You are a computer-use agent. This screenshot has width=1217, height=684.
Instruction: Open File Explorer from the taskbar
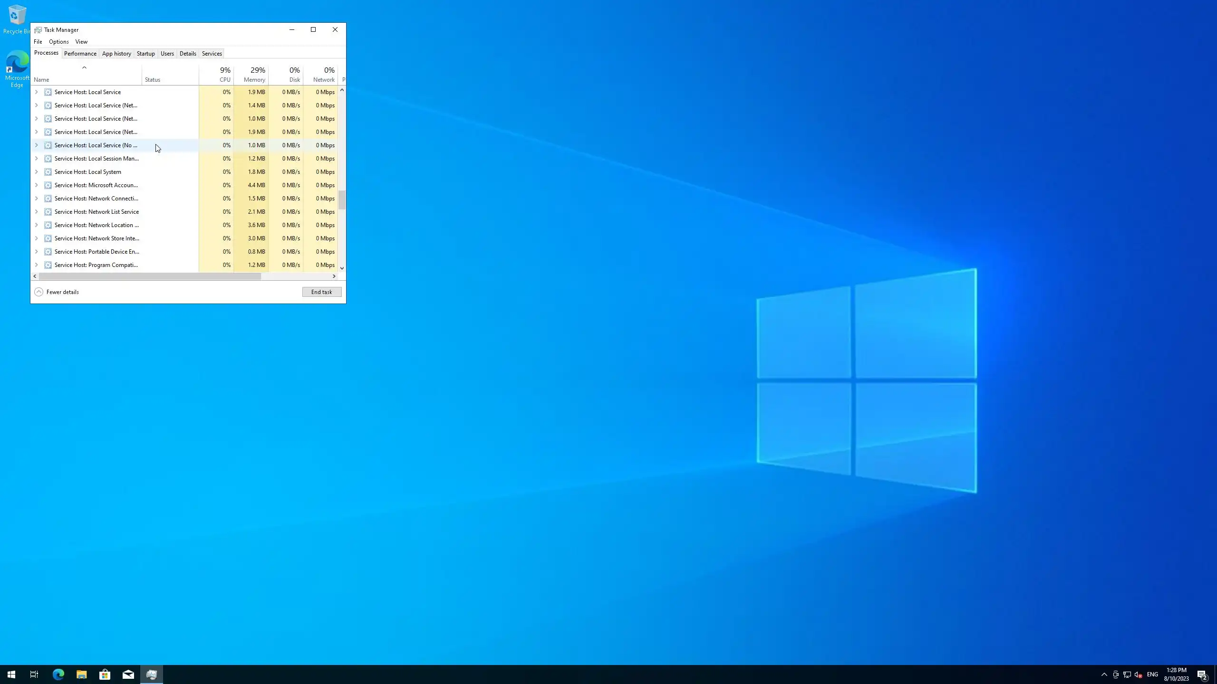(x=81, y=674)
